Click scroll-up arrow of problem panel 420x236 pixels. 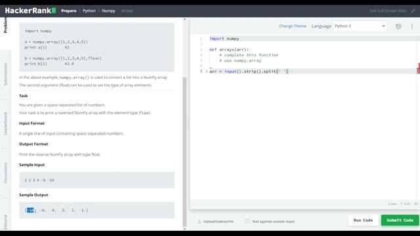(184, 19)
